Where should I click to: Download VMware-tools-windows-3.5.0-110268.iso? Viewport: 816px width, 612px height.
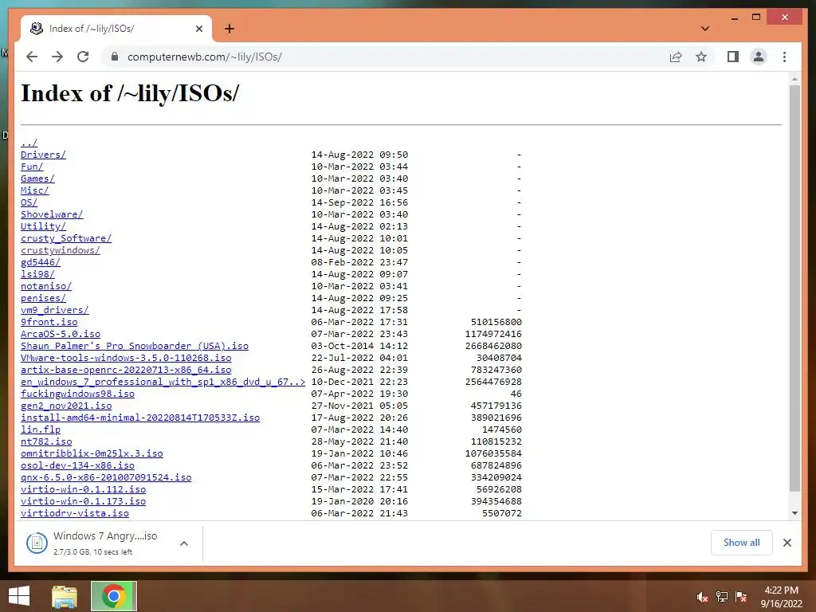tap(126, 358)
